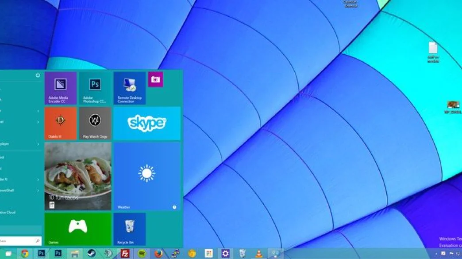Click the white window icon left of Chrome
This screenshot has width=462, height=259.
[8, 253]
